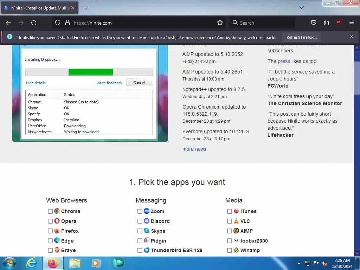The image size is (360, 270).
Task: Close the Ninite browser tab
Action: point(72,8)
